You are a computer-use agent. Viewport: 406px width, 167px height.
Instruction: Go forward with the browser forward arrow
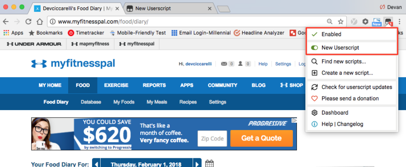click(17, 22)
